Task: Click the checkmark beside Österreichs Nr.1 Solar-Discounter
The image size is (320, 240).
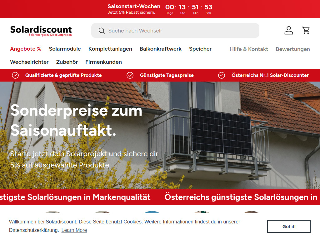Action: click(x=222, y=75)
